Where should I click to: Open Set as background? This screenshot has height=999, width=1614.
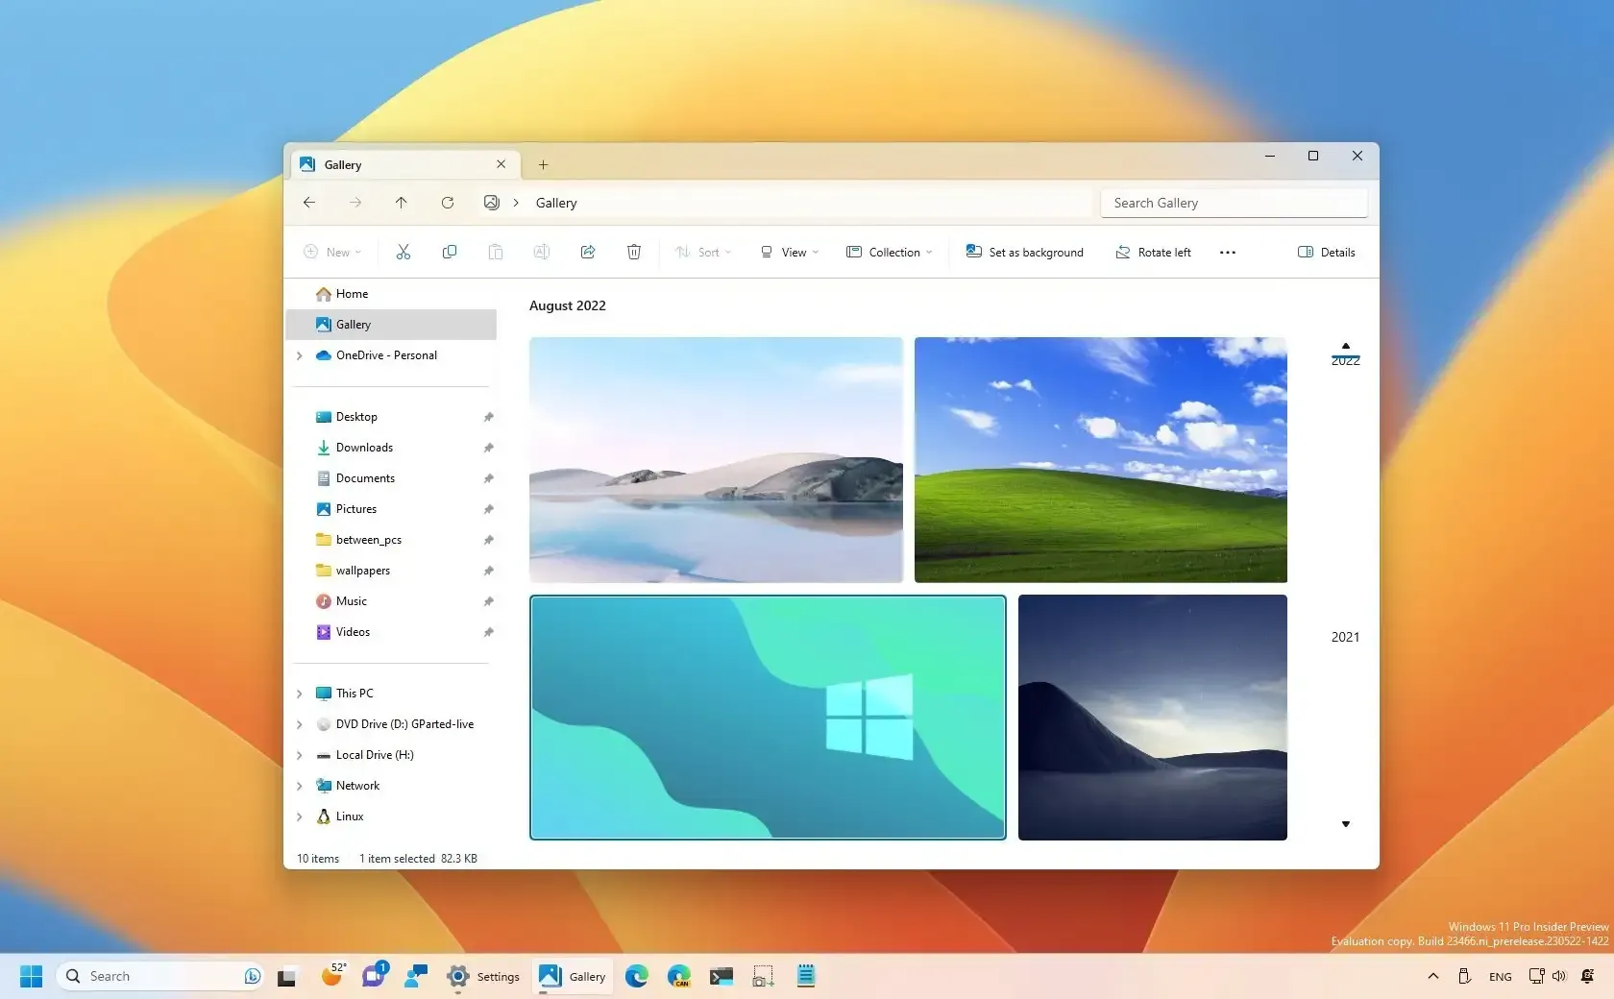(1024, 252)
